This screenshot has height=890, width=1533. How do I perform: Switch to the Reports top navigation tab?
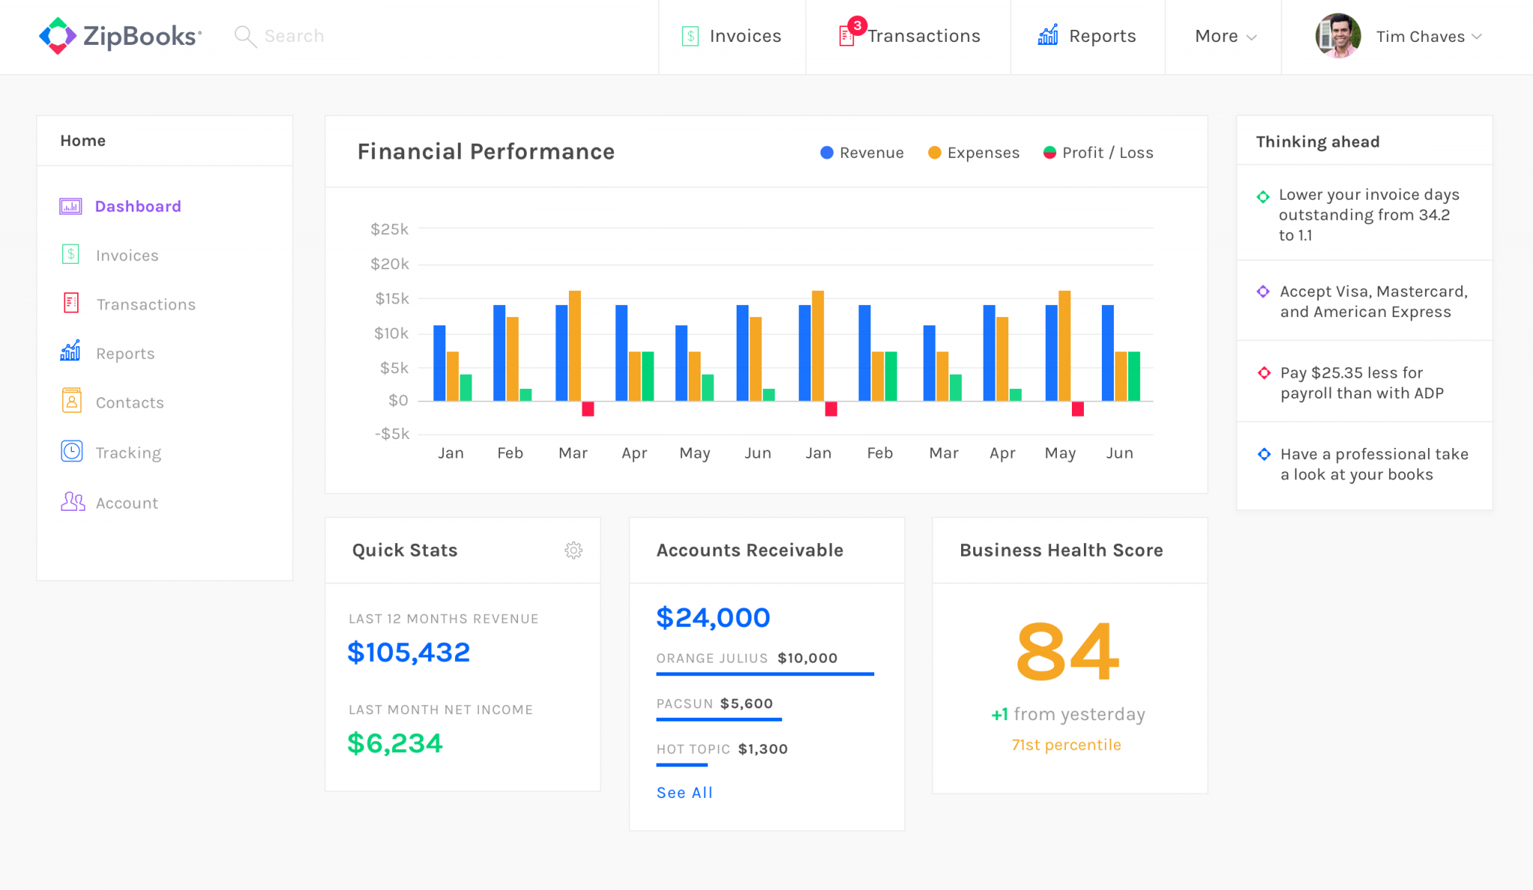pyautogui.click(x=1088, y=36)
